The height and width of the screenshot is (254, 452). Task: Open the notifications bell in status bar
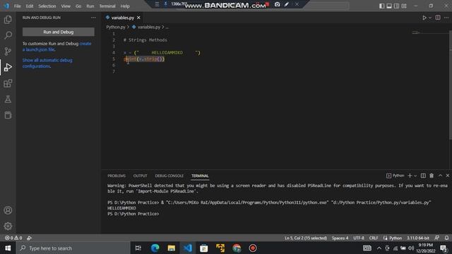(446, 238)
